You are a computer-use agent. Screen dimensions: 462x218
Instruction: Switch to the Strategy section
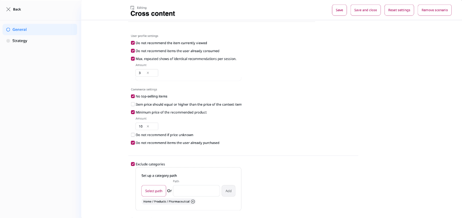[x=40, y=41]
